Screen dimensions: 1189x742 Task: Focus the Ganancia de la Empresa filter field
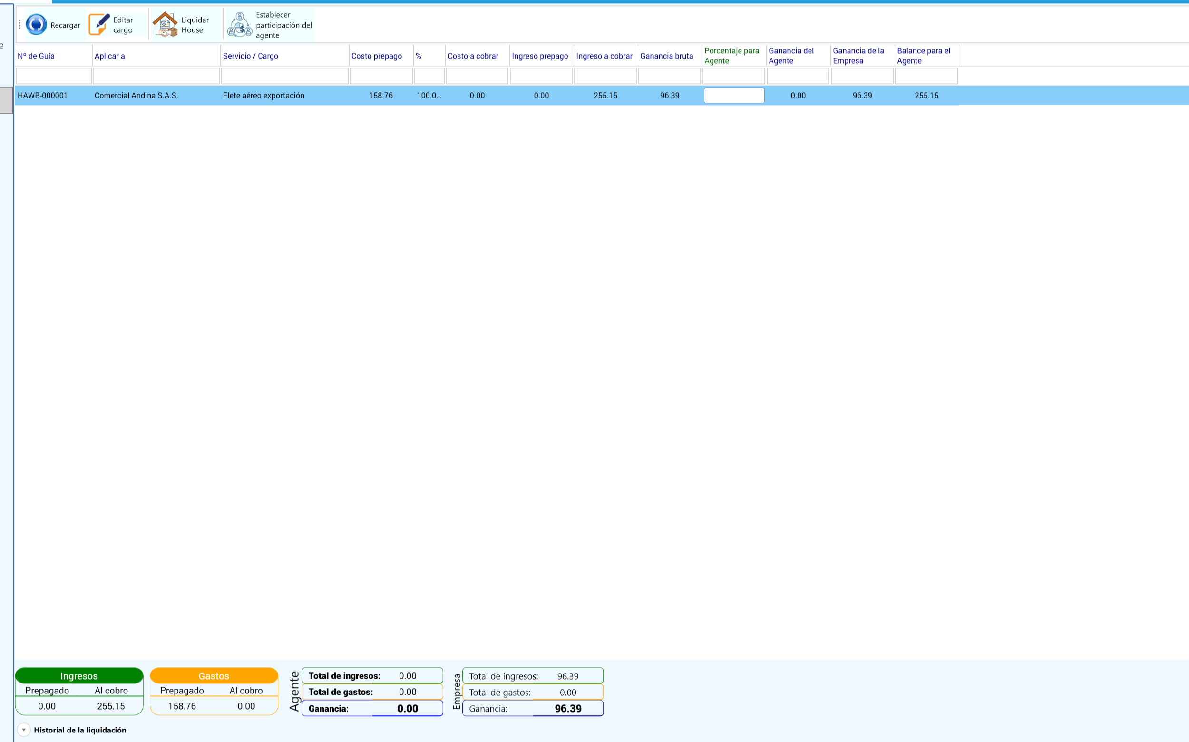click(x=862, y=76)
